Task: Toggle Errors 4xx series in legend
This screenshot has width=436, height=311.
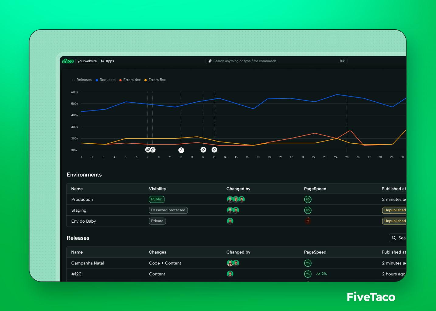Action: (x=130, y=80)
